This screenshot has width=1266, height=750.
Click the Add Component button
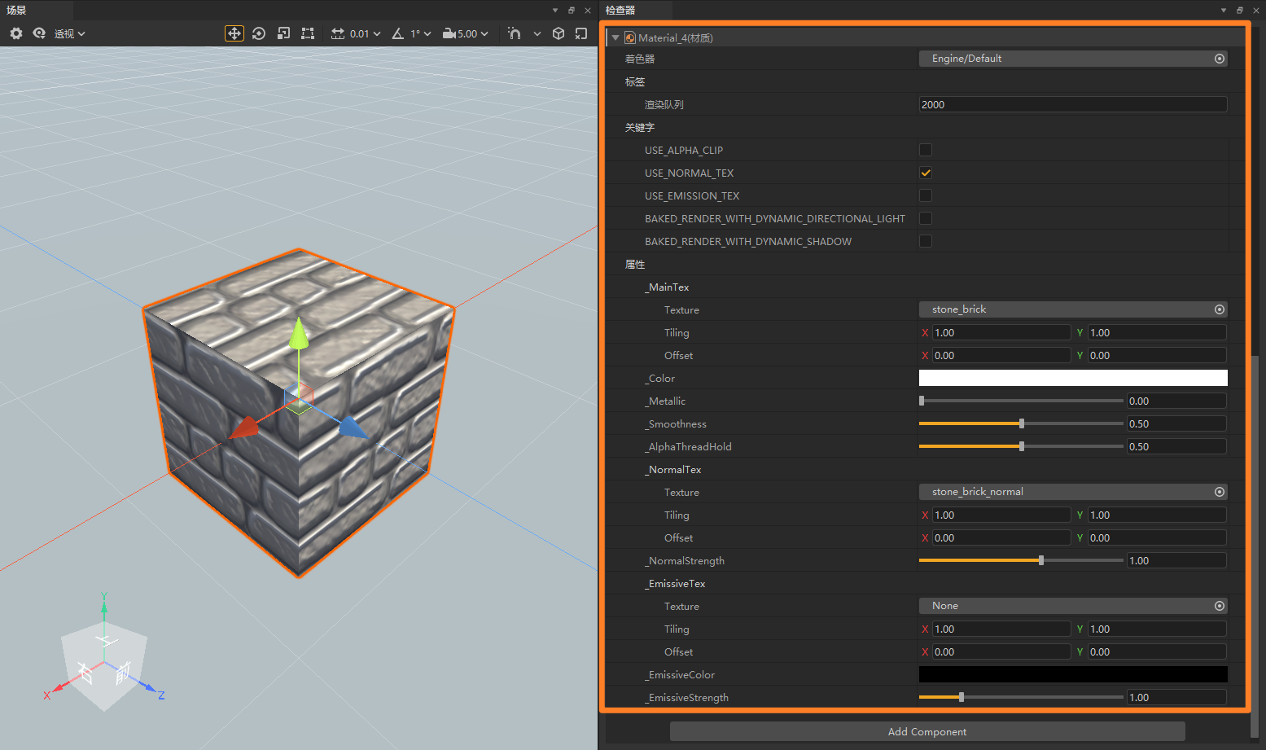point(927,731)
